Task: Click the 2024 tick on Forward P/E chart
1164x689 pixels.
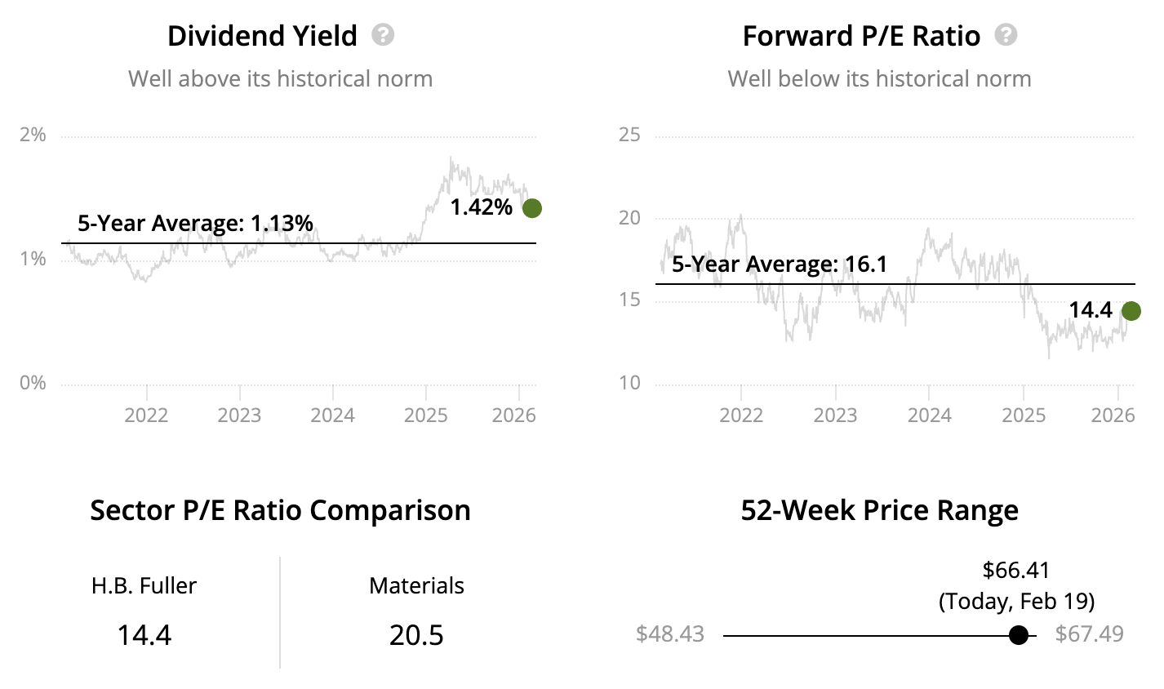Action: point(930,415)
